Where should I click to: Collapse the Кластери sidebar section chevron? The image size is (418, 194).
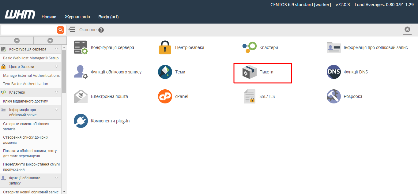(x=56, y=92)
